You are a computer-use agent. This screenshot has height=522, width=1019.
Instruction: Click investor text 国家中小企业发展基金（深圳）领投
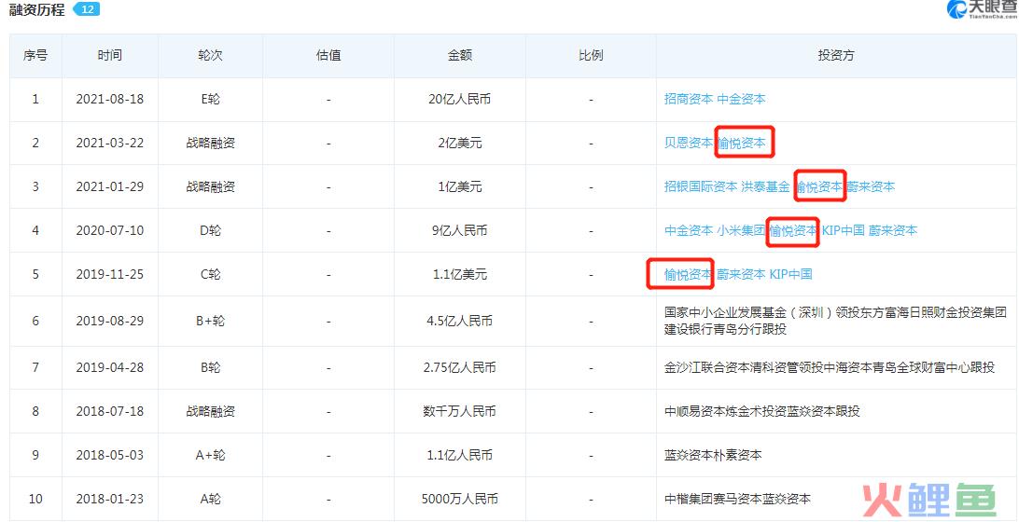coord(757,312)
